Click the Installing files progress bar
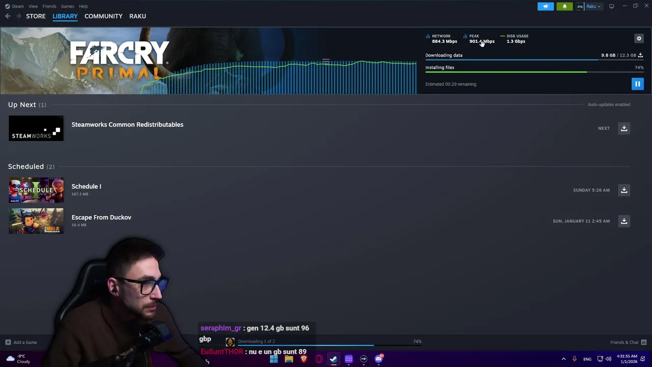The height and width of the screenshot is (367, 652). click(534, 72)
